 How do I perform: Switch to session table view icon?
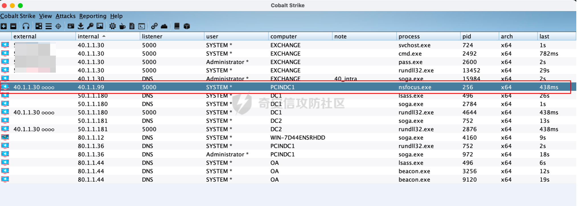coord(49,26)
